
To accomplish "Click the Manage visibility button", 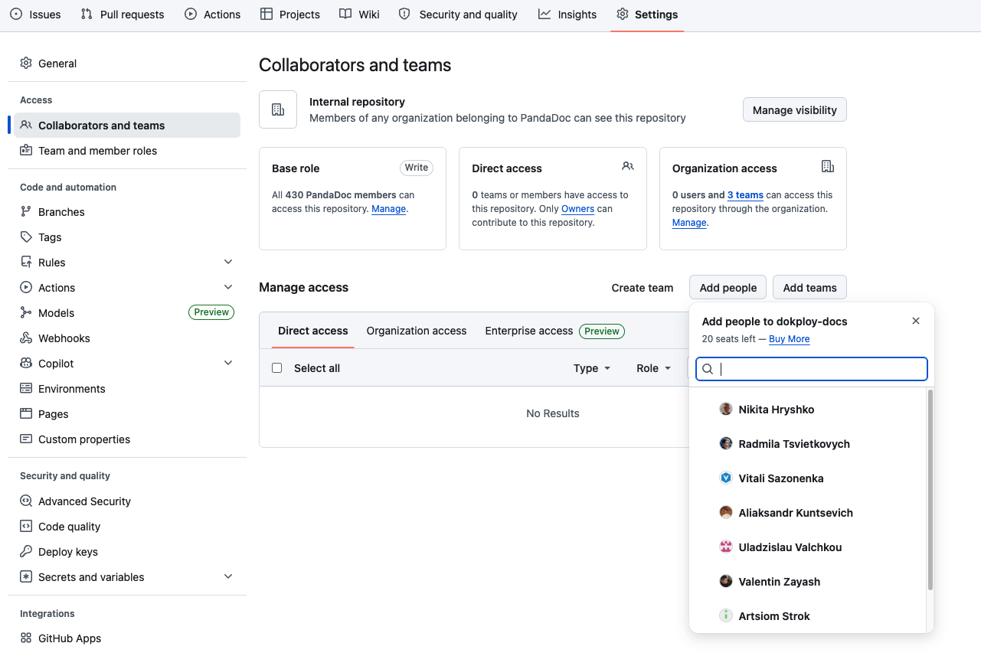I will pos(795,110).
